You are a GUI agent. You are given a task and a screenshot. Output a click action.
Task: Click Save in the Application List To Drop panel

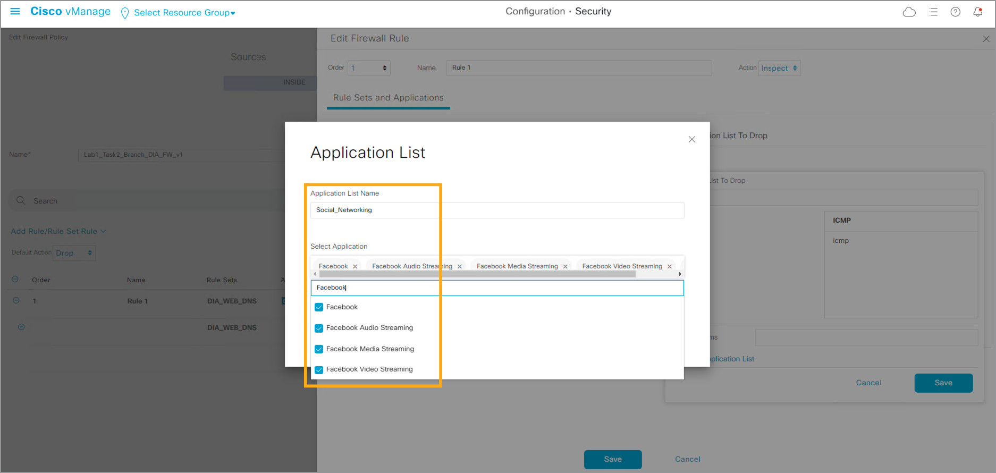(x=943, y=383)
